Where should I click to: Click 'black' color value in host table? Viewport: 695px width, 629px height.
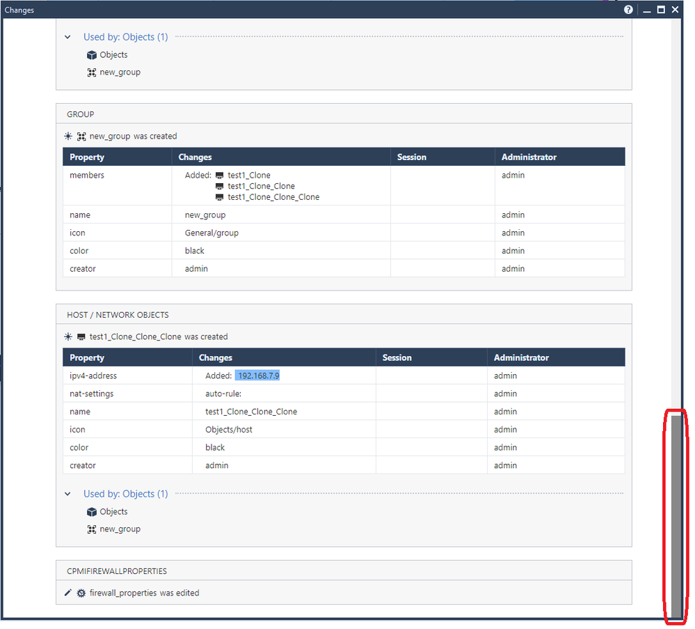(x=215, y=447)
